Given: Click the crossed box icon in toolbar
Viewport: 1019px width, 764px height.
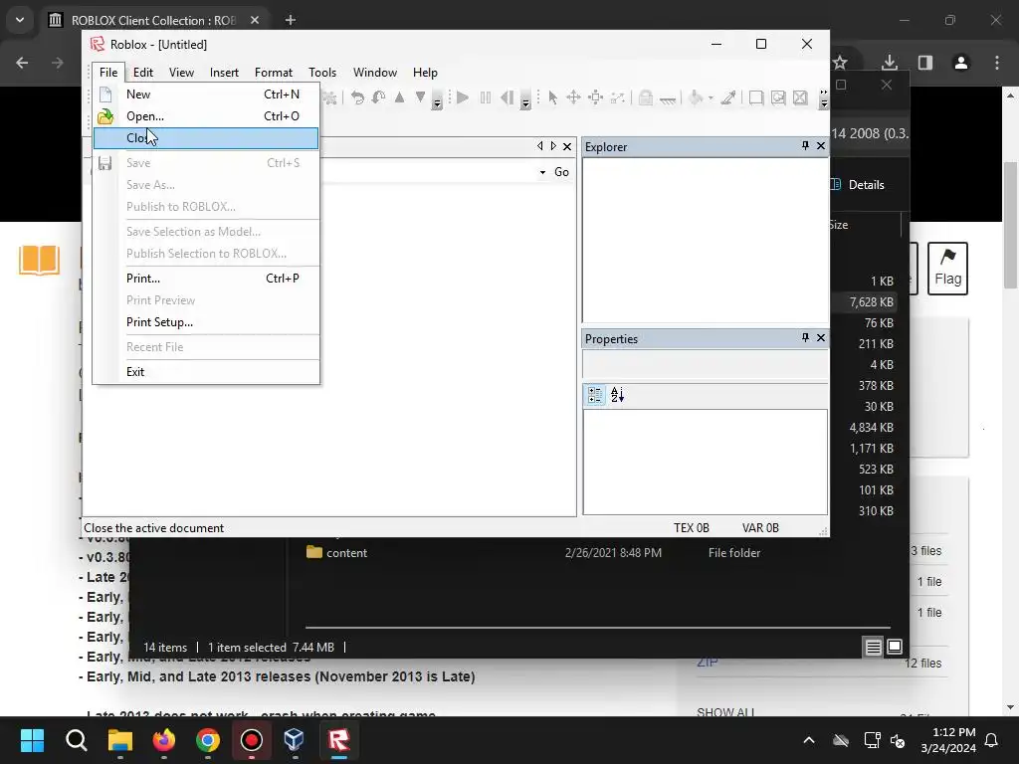Looking at the screenshot, I should tap(800, 98).
